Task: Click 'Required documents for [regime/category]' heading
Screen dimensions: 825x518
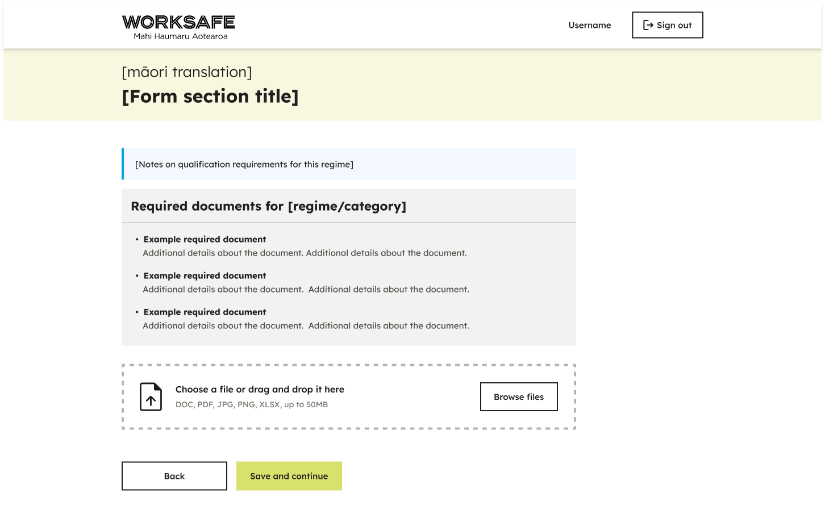Action: pos(269,206)
